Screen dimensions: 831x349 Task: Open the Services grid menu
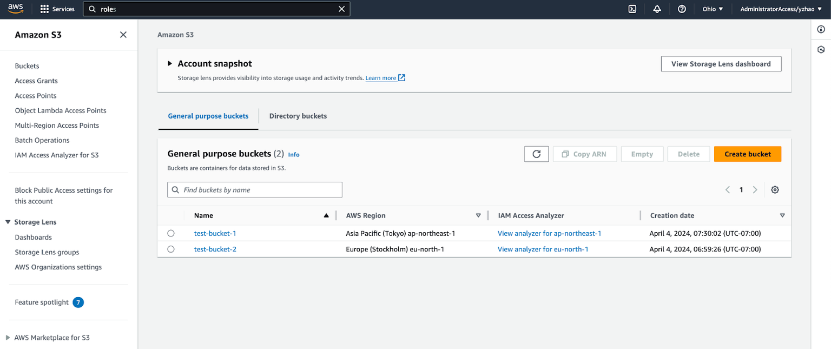click(x=57, y=9)
